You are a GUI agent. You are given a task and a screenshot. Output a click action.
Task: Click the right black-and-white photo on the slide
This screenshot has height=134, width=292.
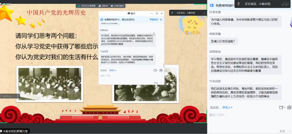(145, 84)
